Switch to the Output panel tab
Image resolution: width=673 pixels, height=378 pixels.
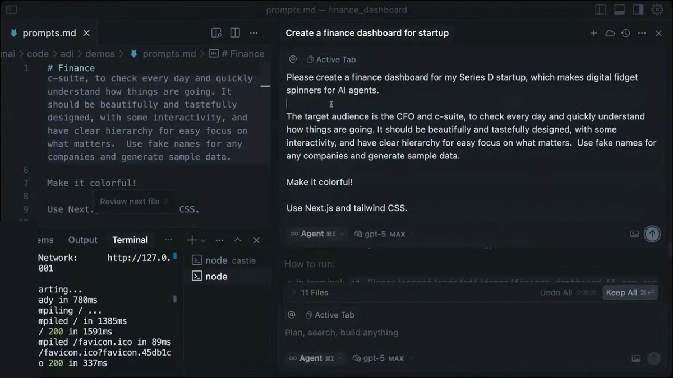[x=82, y=240]
